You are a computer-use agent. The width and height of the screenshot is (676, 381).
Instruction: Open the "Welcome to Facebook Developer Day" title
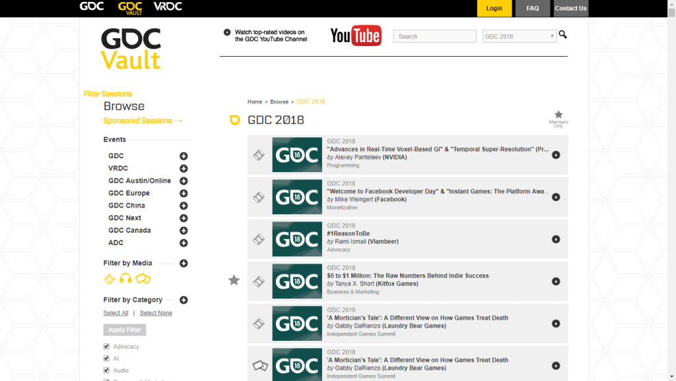[438, 192]
